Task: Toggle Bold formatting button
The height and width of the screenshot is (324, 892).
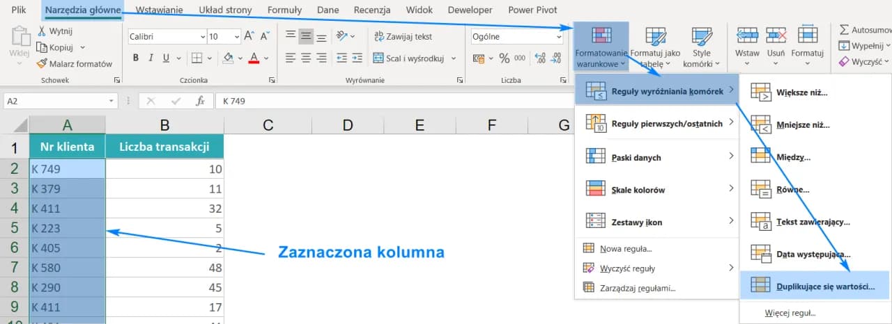Action: pos(134,58)
